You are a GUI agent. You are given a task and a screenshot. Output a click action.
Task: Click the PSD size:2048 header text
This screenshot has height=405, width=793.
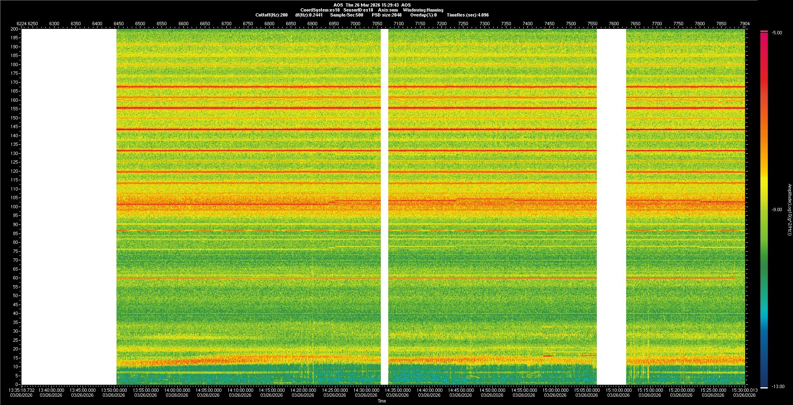coord(387,15)
